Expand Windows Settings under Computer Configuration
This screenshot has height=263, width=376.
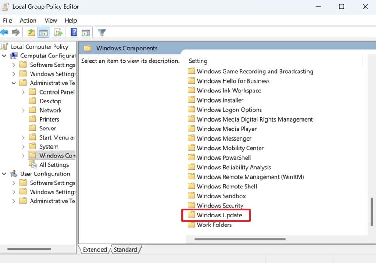[14, 74]
